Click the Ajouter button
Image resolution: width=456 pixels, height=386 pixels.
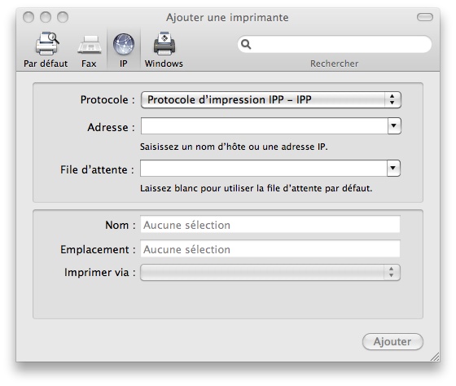coord(392,341)
